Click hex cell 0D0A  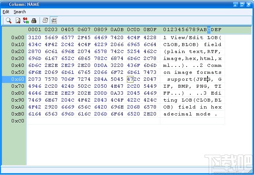point(100,65)
